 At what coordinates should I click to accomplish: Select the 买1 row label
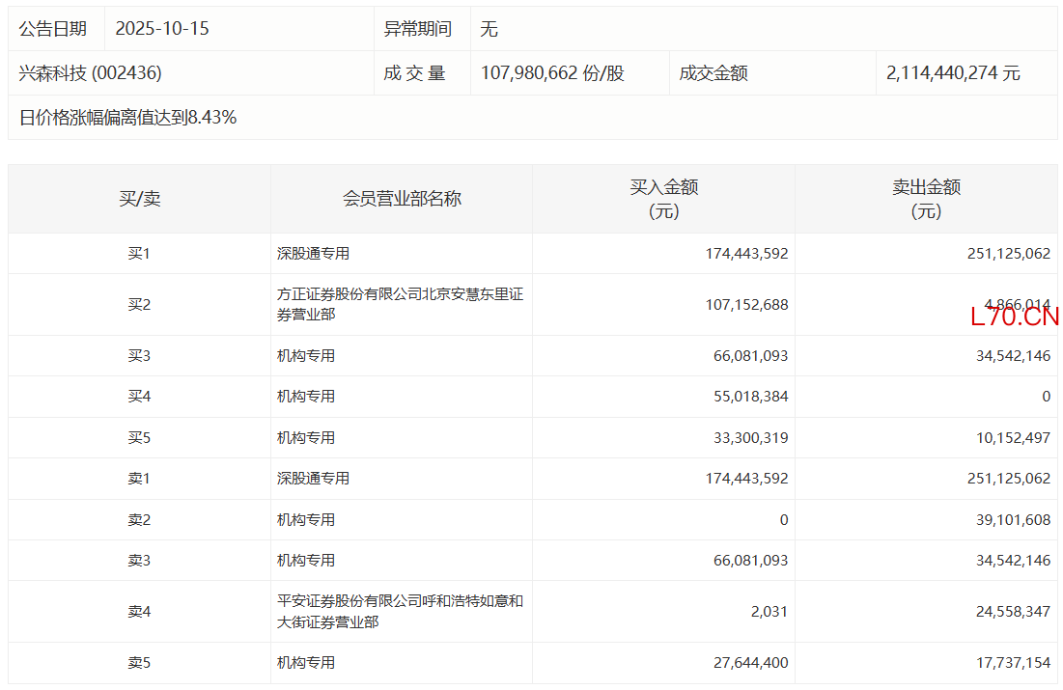click(x=140, y=254)
